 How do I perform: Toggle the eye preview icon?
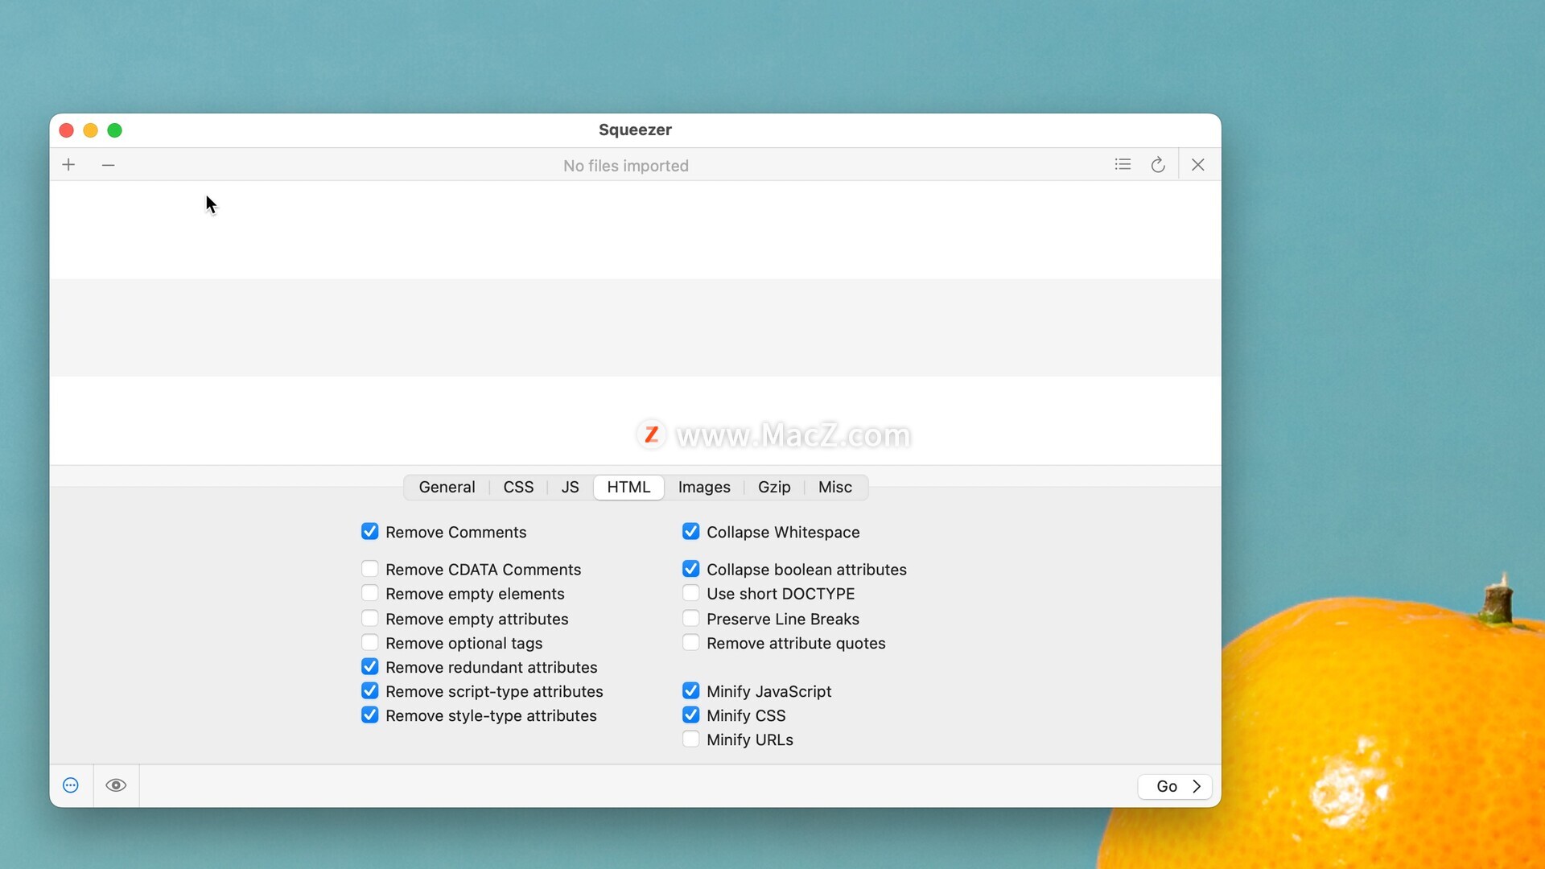pyautogui.click(x=116, y=785)
